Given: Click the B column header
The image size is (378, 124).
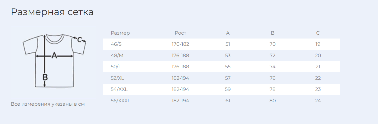Looking at the screenshot, I should pos(273,33).
